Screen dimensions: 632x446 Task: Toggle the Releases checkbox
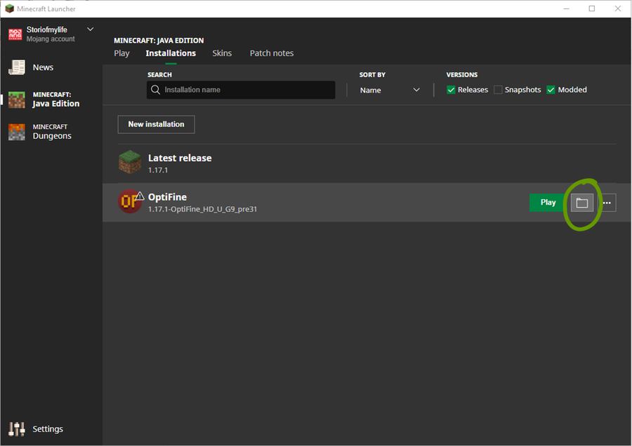point(451,90)
